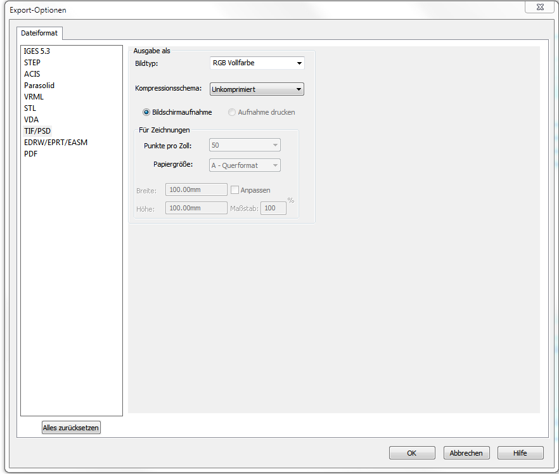Image resolution: width=559 pixels, height=474 pixels.
Task: Select STL file format
Action: click(x=30, y=108)
